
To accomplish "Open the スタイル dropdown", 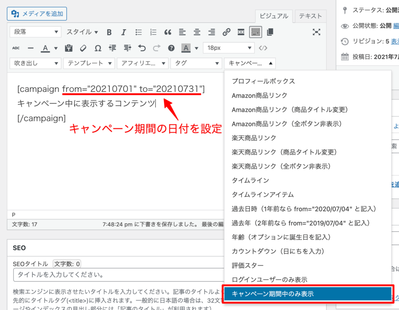I will tap(82, 32).
